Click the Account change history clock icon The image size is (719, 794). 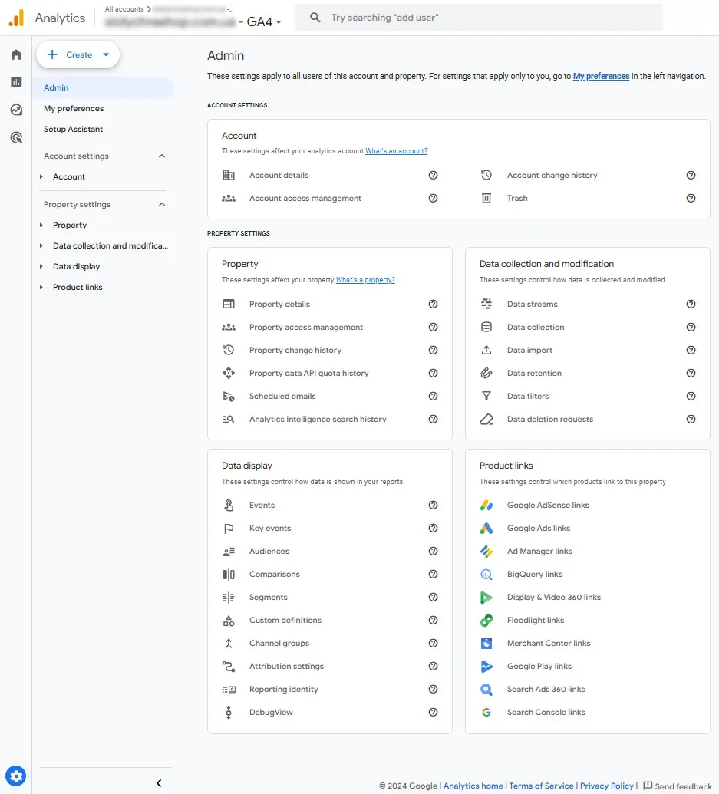coord(486,175)
